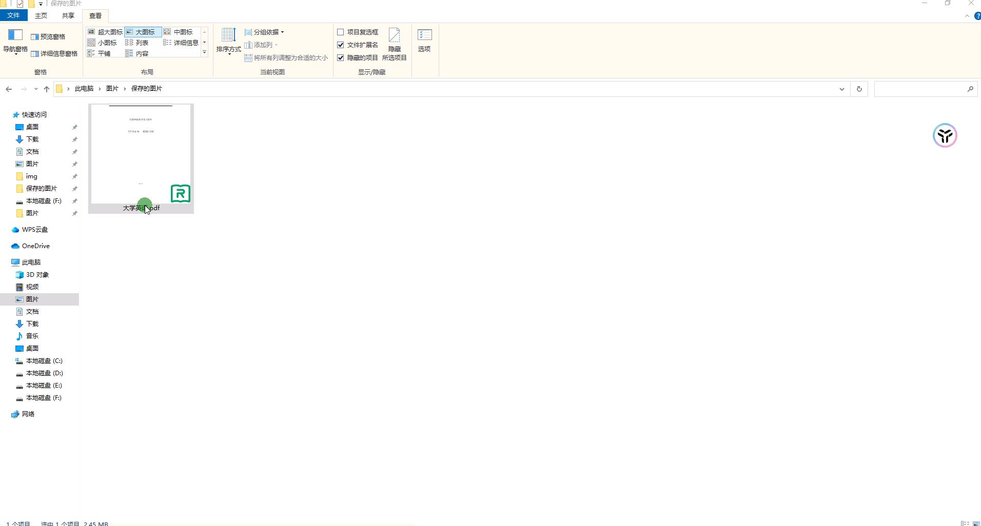The width and height of the screenshot is (981, 526).
Task: Open the 视频 folder
Action: point(32,287)
